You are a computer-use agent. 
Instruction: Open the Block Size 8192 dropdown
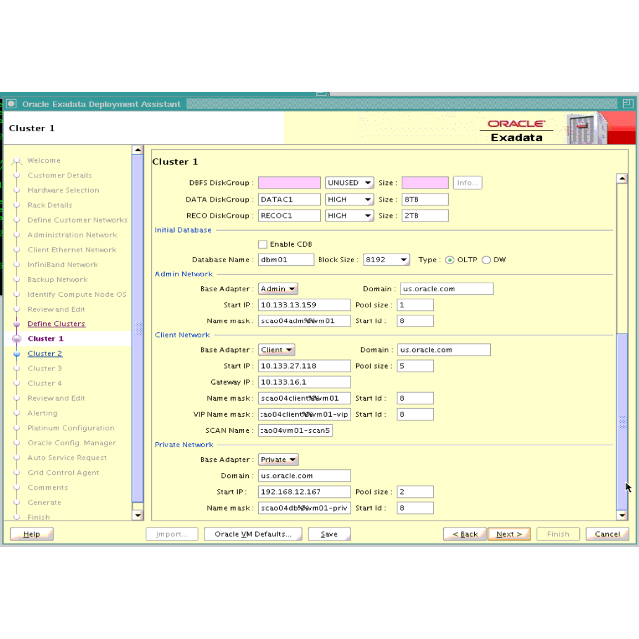386,260
